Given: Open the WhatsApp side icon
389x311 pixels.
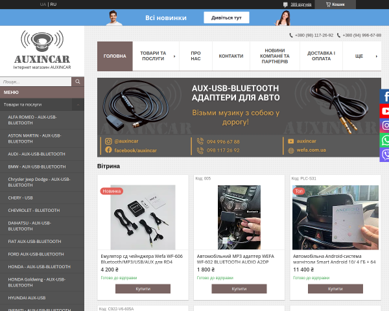Looking at the screenshot, I should 384,140.
